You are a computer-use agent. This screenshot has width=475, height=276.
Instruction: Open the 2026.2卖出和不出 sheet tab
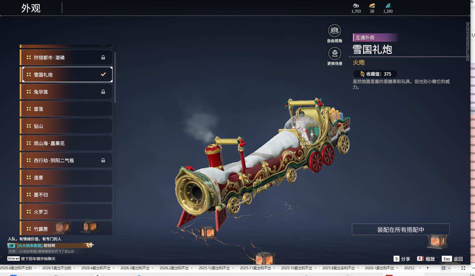(x=174, y=268)
